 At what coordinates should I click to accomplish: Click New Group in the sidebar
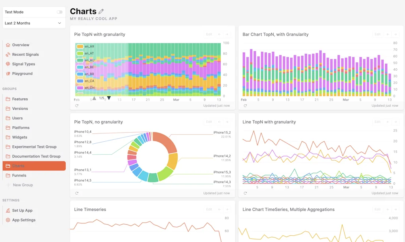[23, 185]
